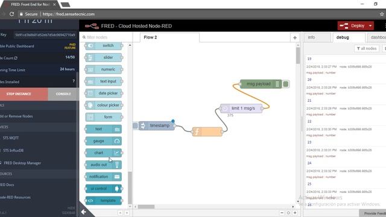Click the API key field
Viewport: 386px width, 217px height.
tap(45, 35)
